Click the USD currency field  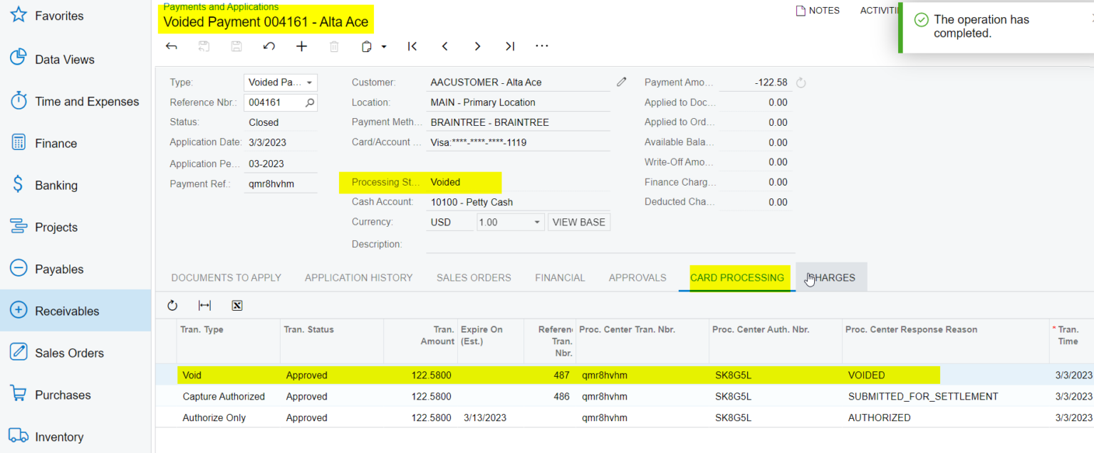pyautogui.click(x=450, y=222)
